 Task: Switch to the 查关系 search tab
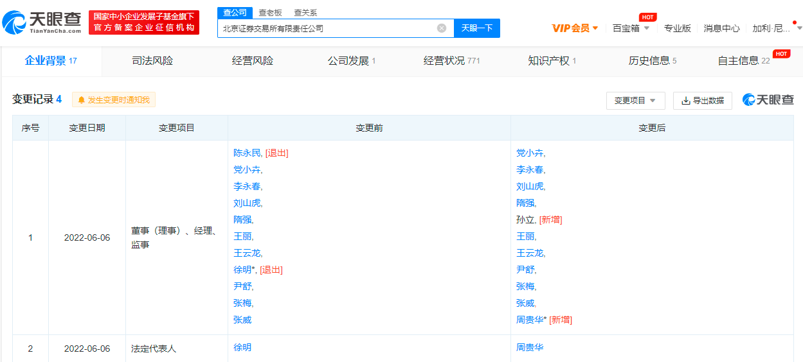(x=305, y=13)
